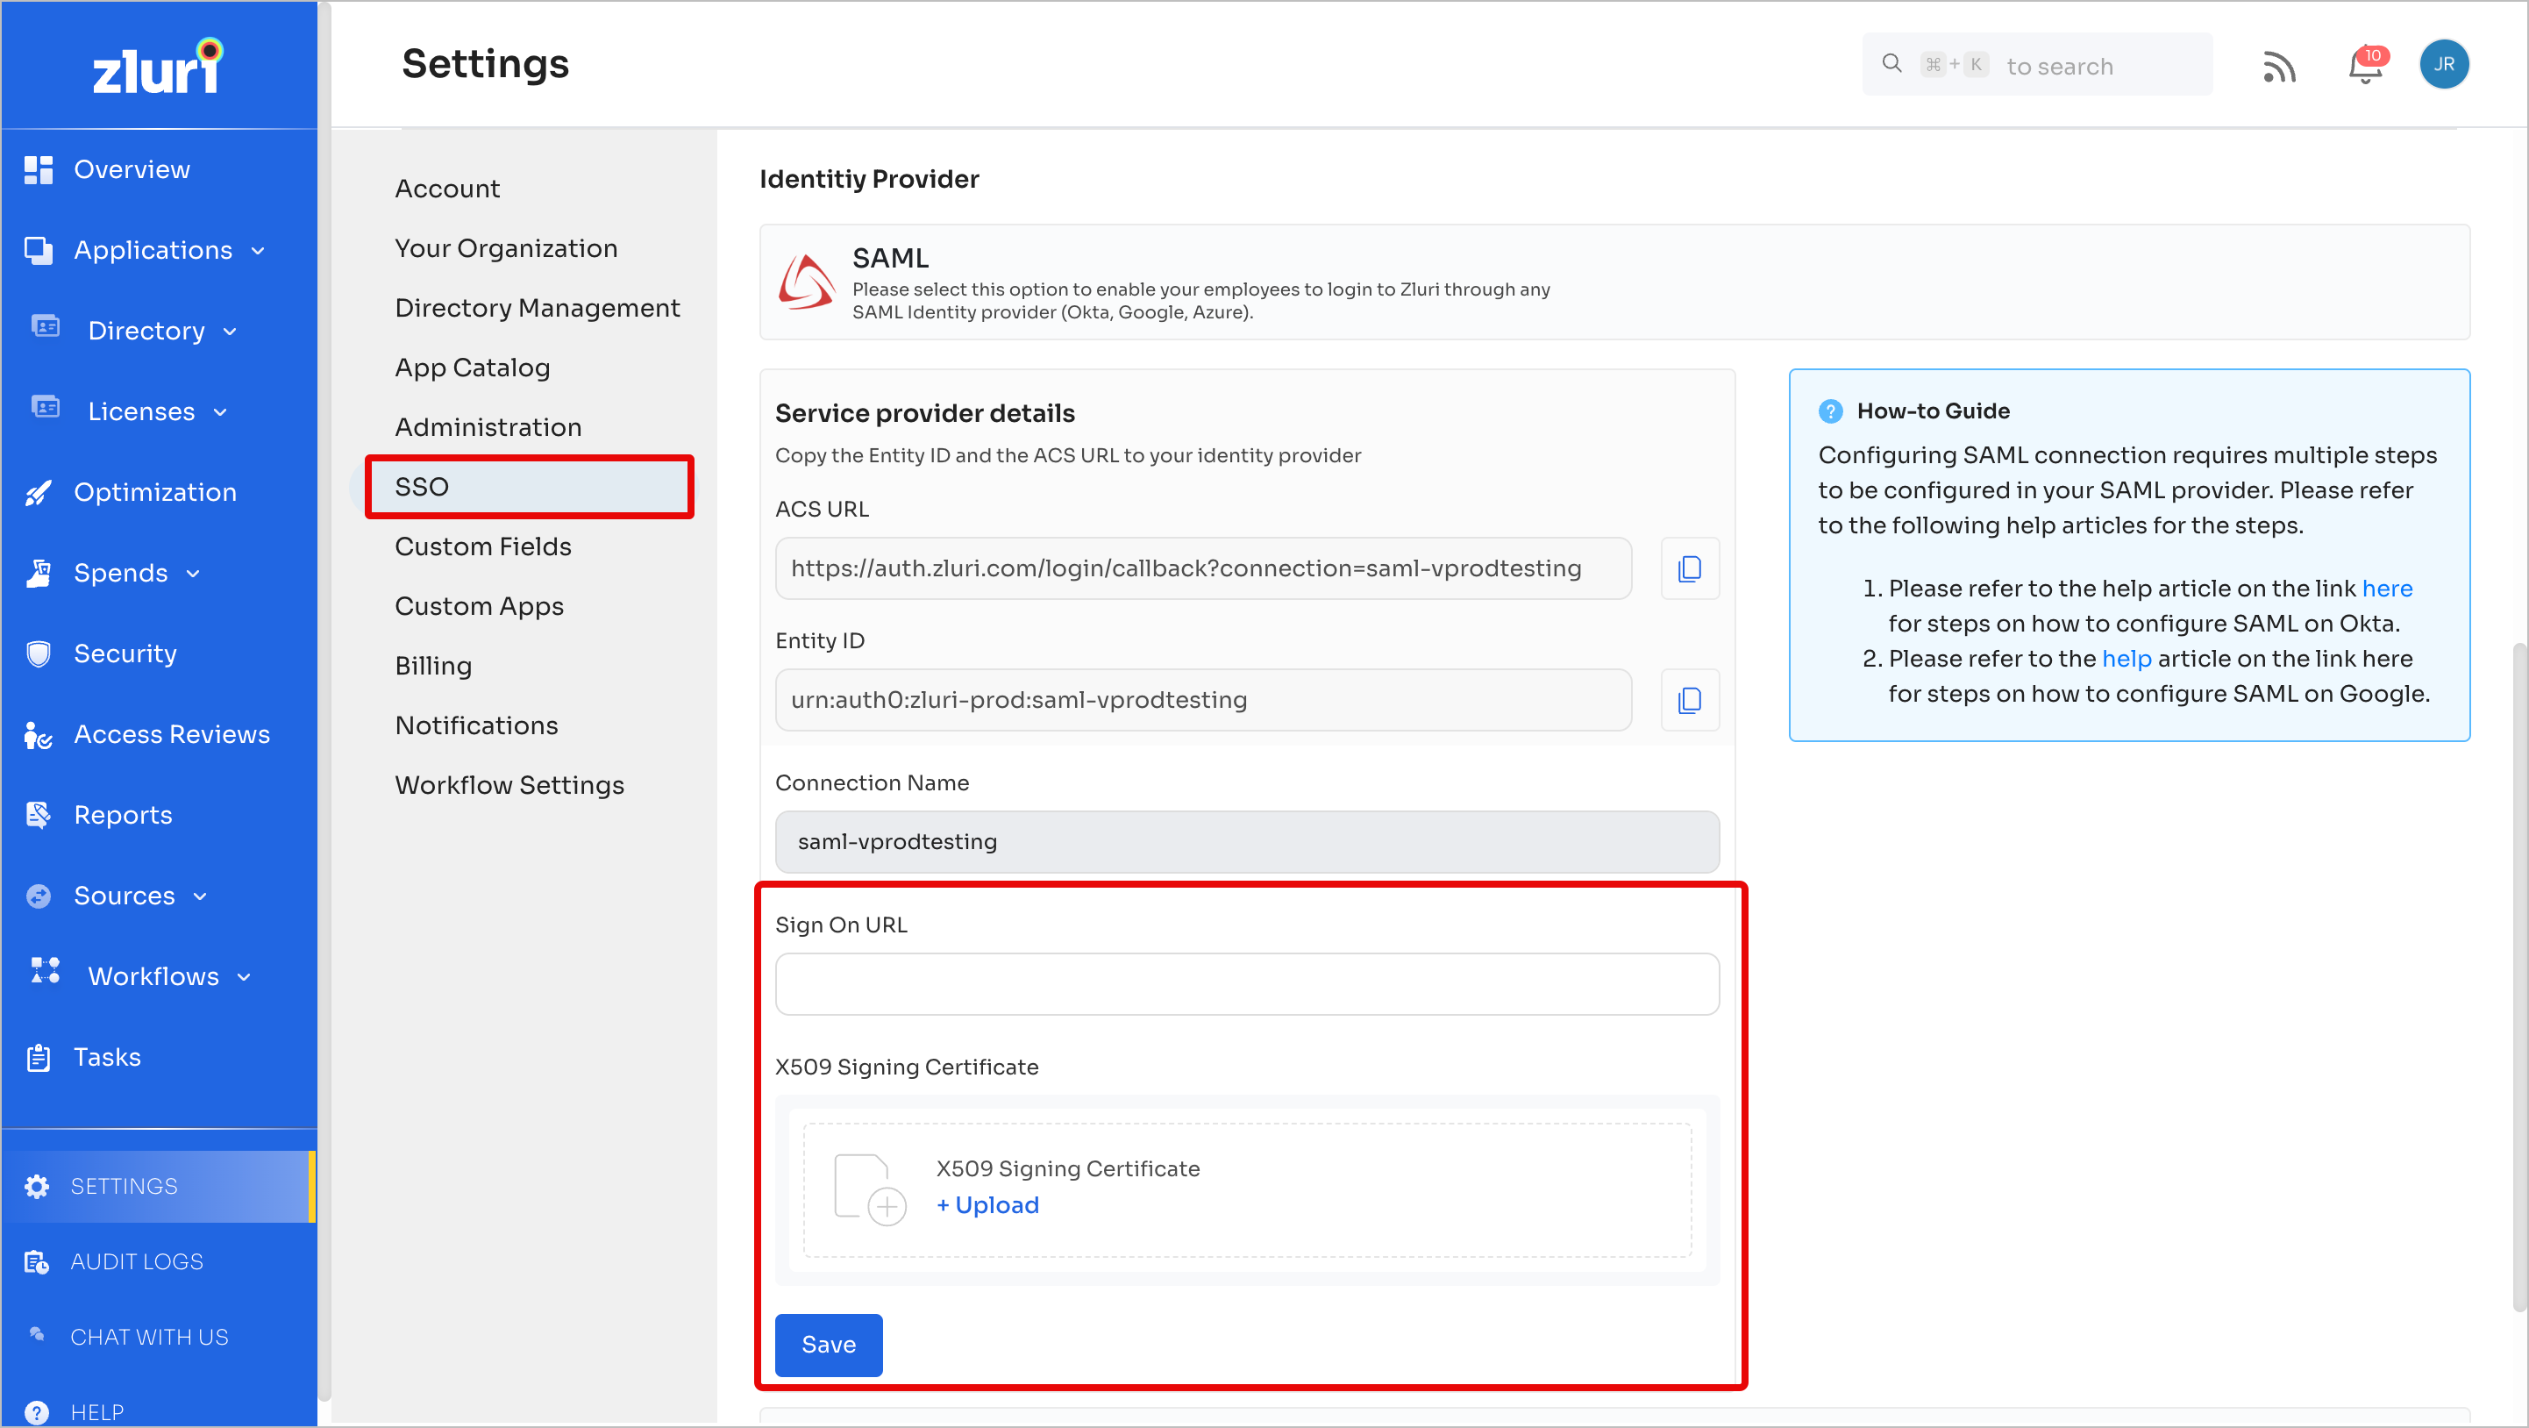Click the Reports sidebar icon
Viewport: 2529px width, 1428px height.
click(x=39, y=814)
